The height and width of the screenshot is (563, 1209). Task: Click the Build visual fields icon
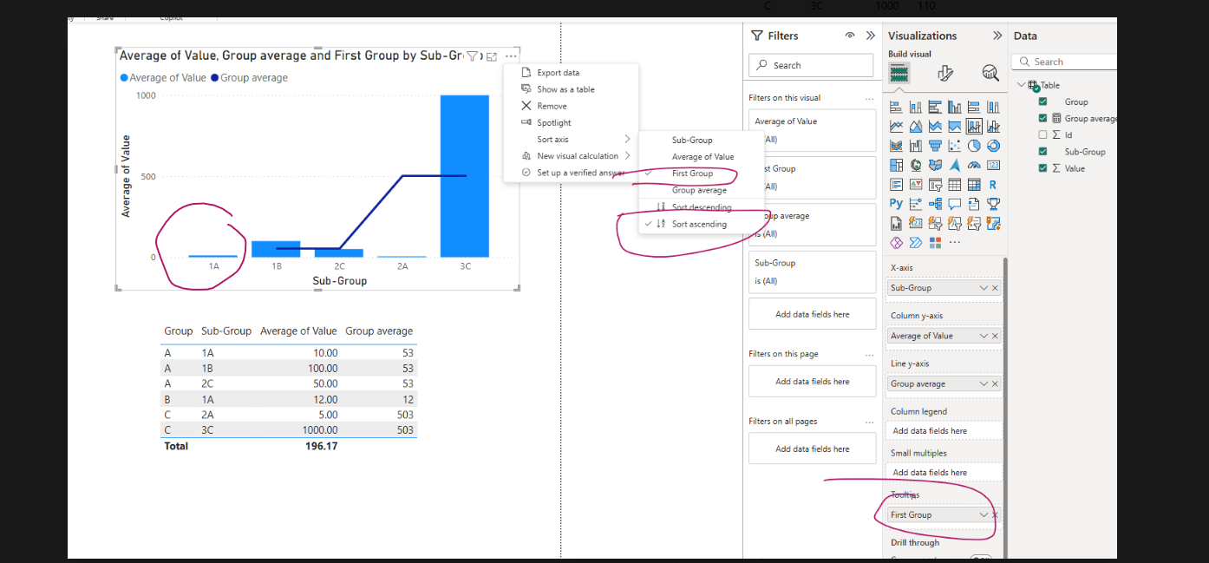pos(899,73)
